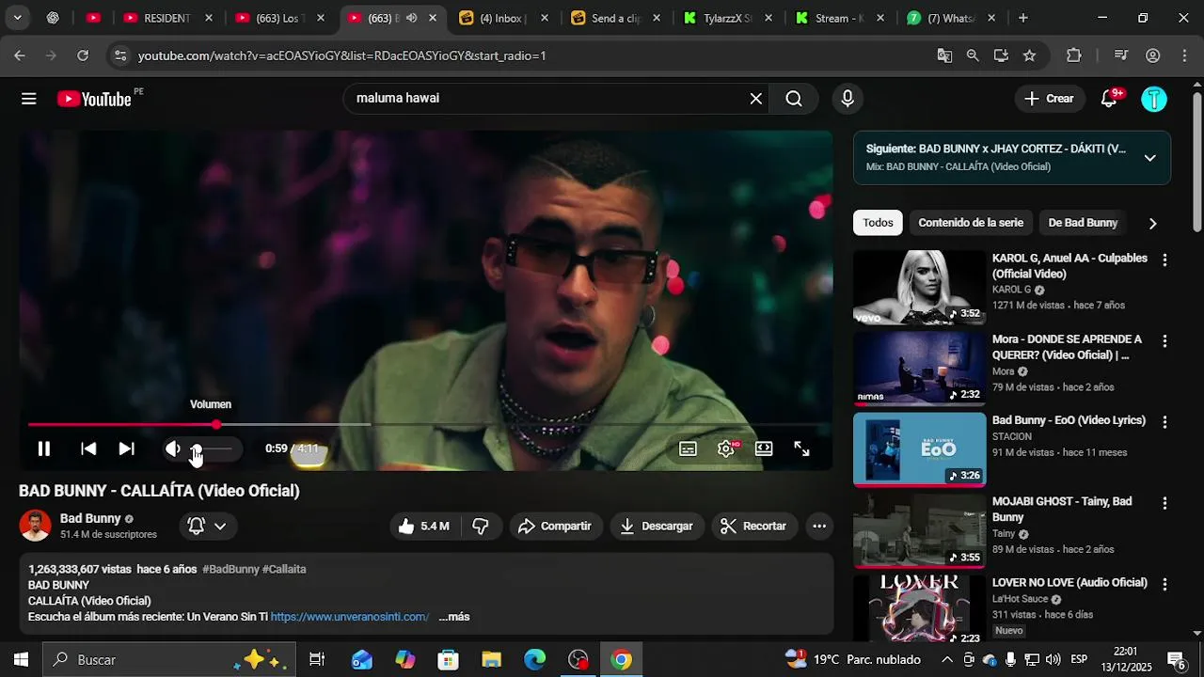The image size is (1204, 677).
Task: Dislike the video with thumbs down
Action: pos(481,527)
